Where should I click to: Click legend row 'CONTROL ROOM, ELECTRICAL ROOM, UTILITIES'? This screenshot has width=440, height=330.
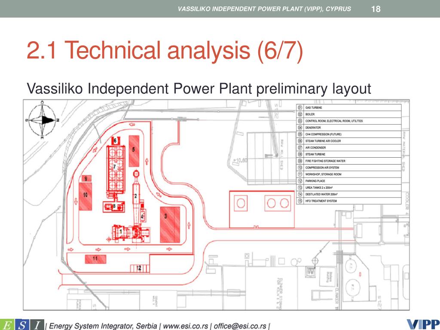click(349, 121)
